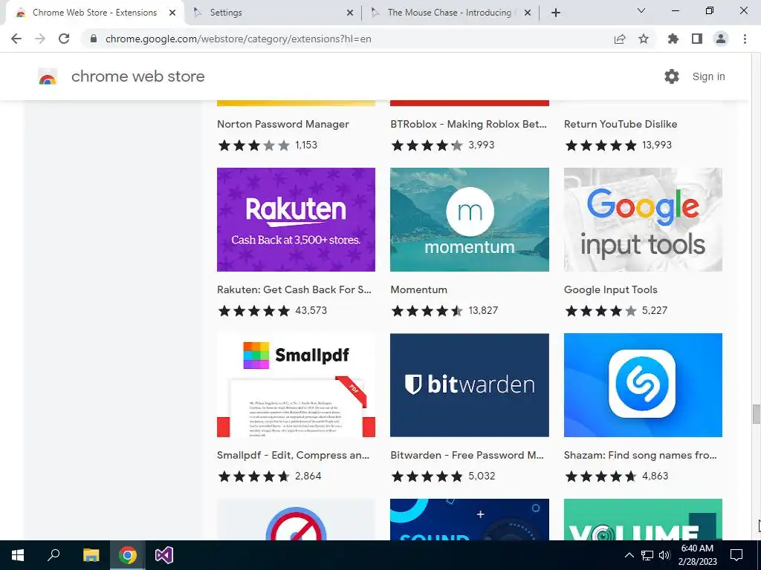This screenshot has width=761, height=570.
Task: Click Bitwarden's star rating
Action: tap(427, 476)
